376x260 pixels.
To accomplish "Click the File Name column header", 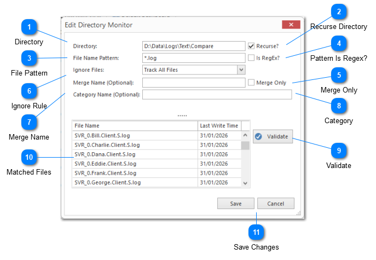I will coord(135,126).
